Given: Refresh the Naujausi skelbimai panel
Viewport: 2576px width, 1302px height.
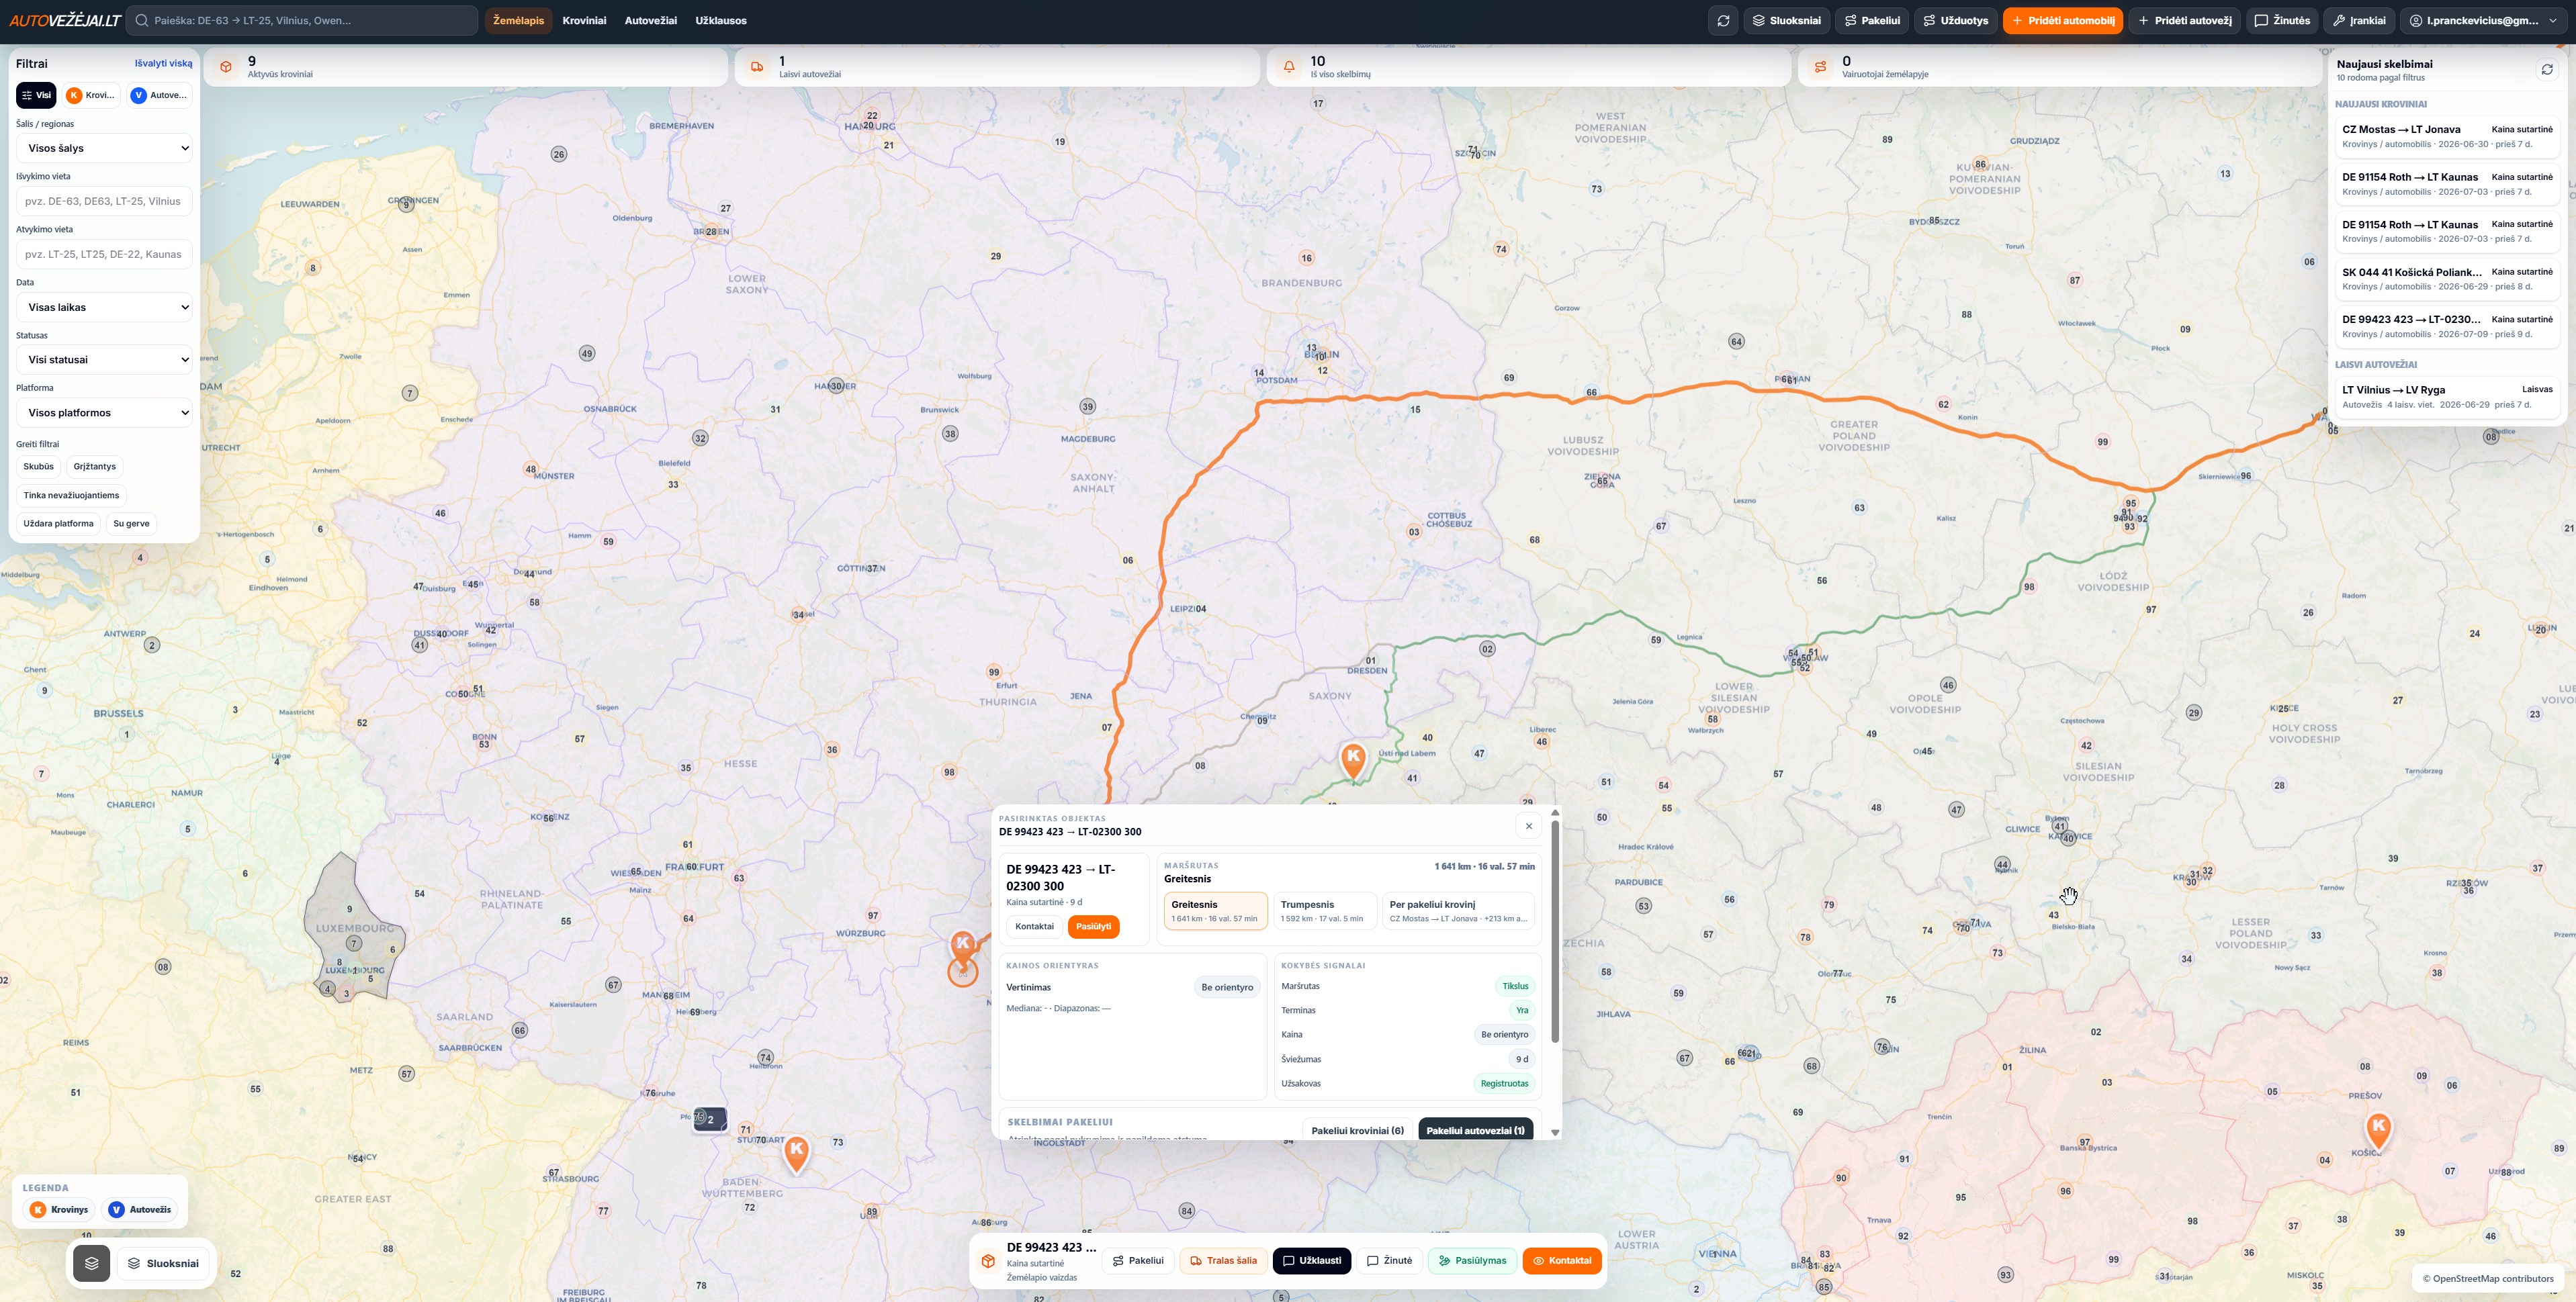Looking at the screenshot, I should pos(2547,69).
